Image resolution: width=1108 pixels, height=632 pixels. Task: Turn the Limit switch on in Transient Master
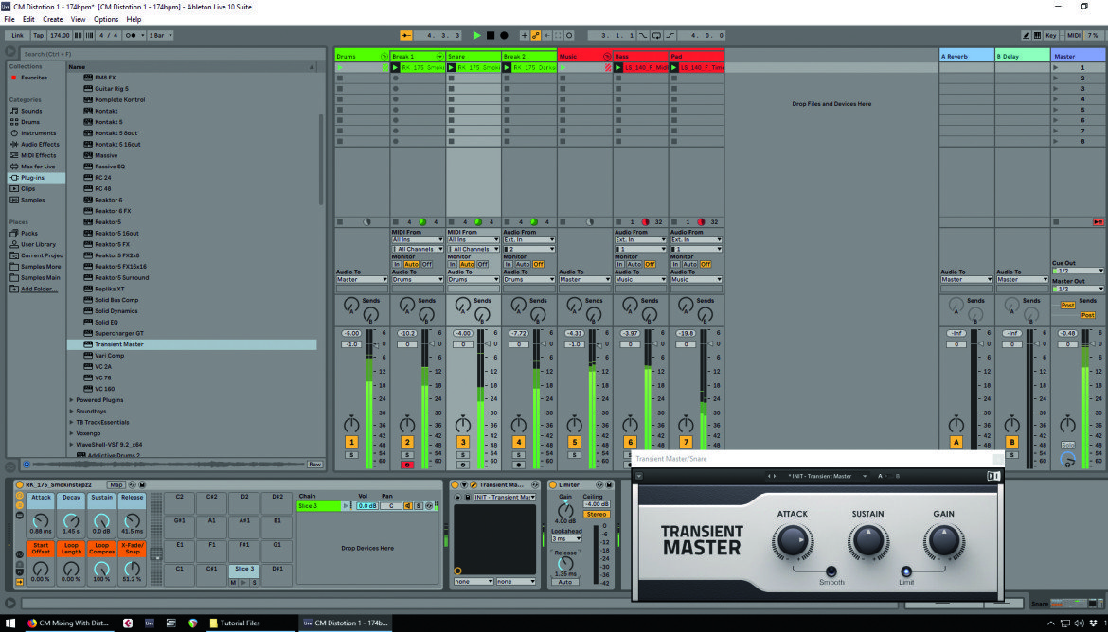pyautogui.click(x=906, y=571)
